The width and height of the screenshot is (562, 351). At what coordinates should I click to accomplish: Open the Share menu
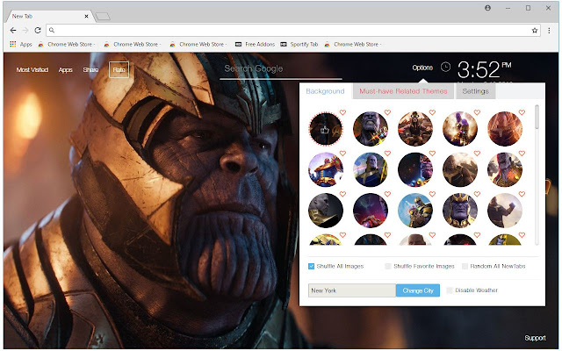90,70
